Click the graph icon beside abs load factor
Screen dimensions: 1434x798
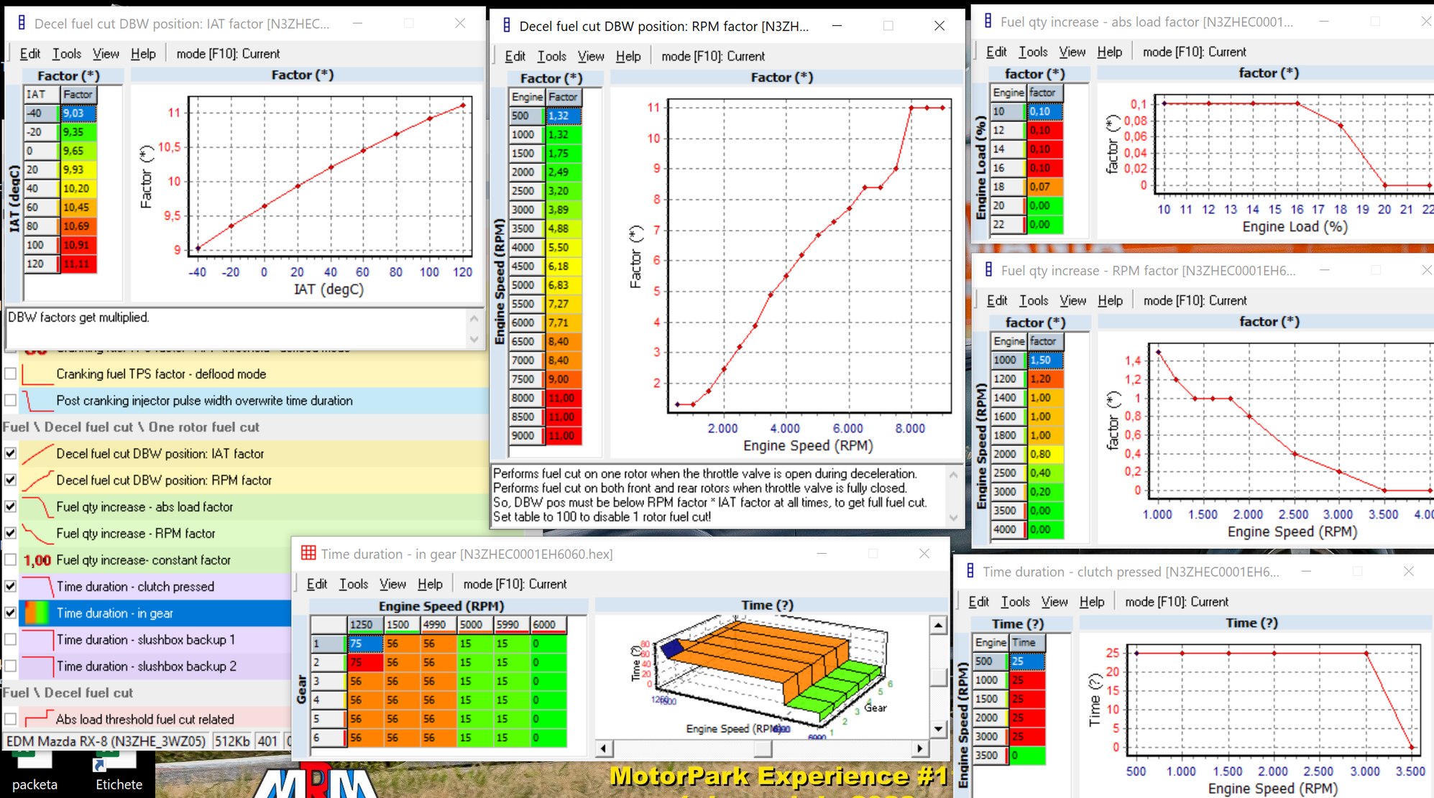pos(37,507)
